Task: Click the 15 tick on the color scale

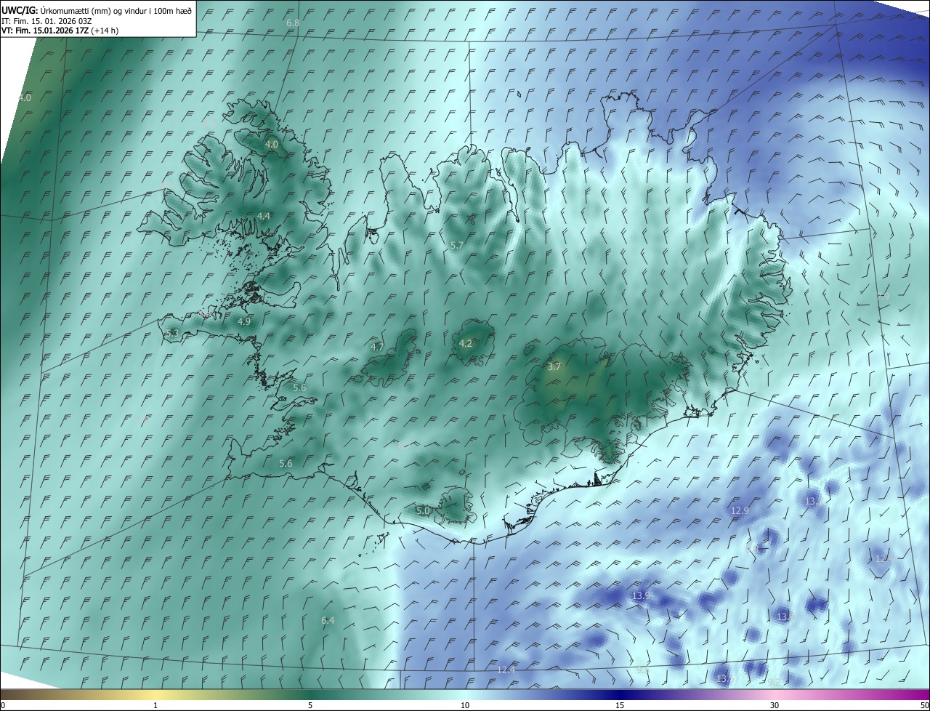Action: coord(620,705)
